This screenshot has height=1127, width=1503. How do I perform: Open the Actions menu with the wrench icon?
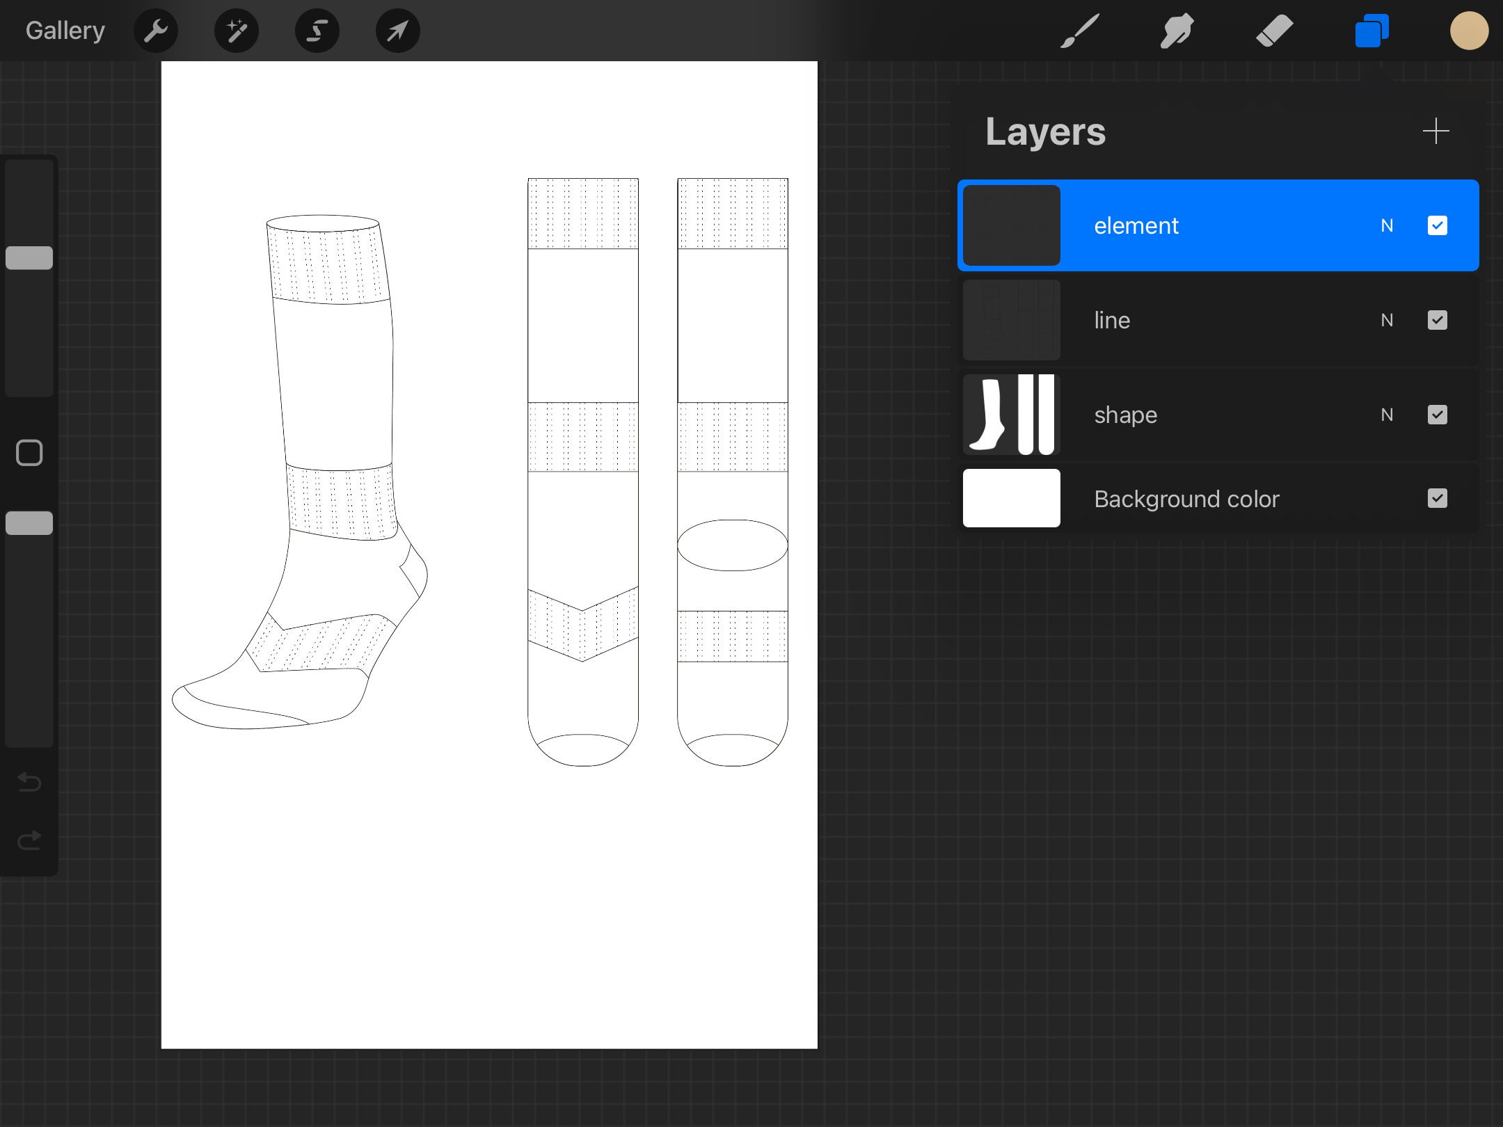tap(156, 30)
